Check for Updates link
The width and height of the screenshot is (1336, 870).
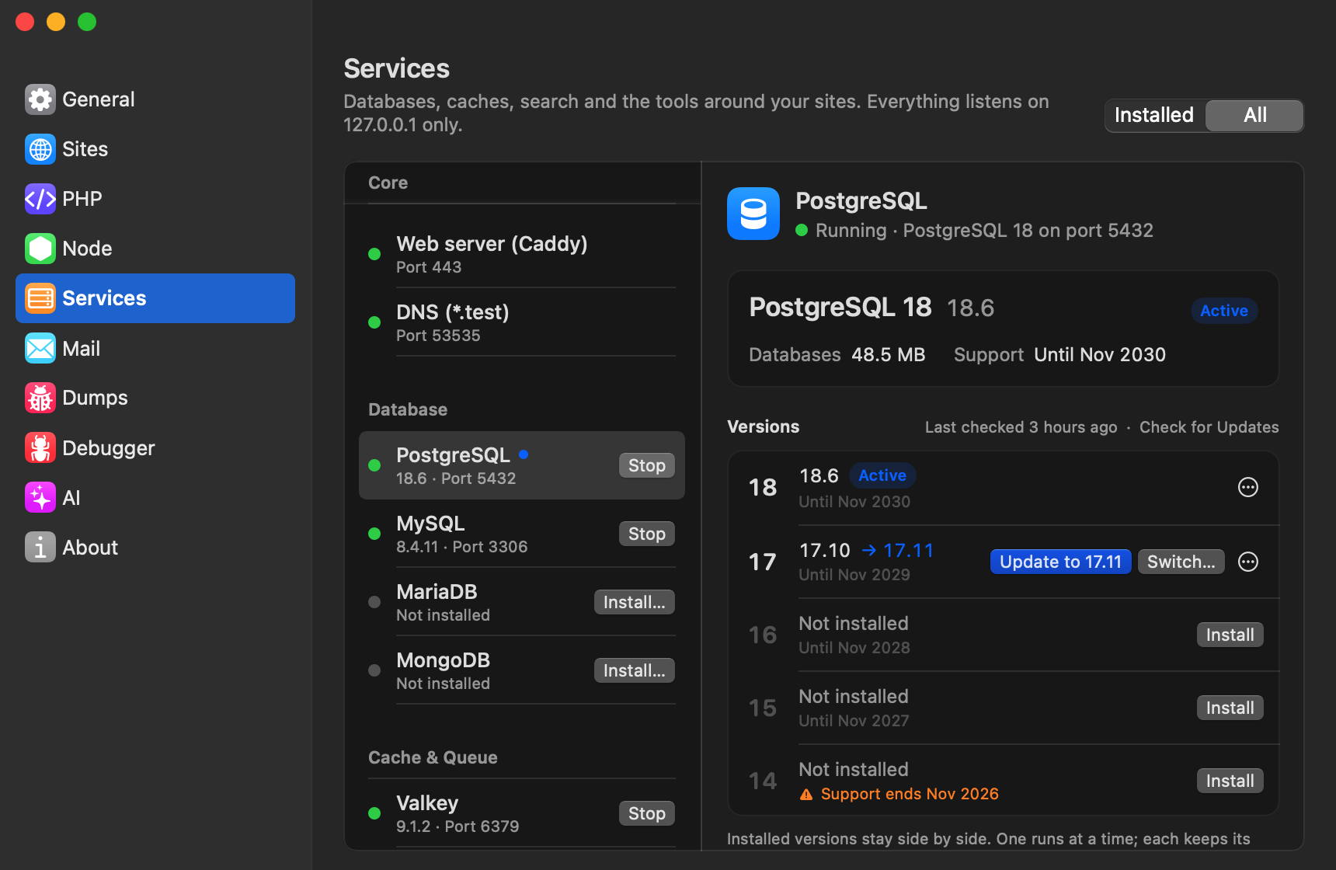pos(1209,427)
